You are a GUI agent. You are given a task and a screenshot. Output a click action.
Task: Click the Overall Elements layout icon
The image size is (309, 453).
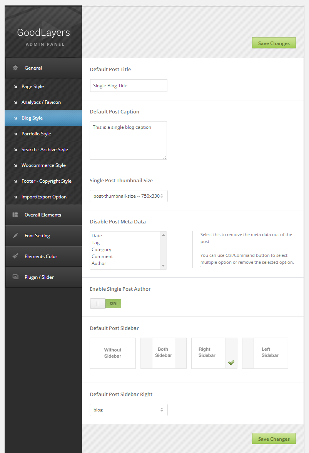coord(15,215)
